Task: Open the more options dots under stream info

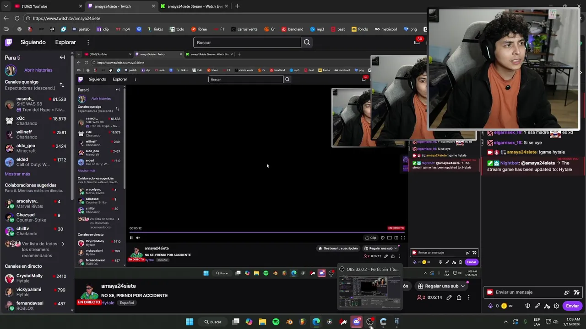Action: 468,297
